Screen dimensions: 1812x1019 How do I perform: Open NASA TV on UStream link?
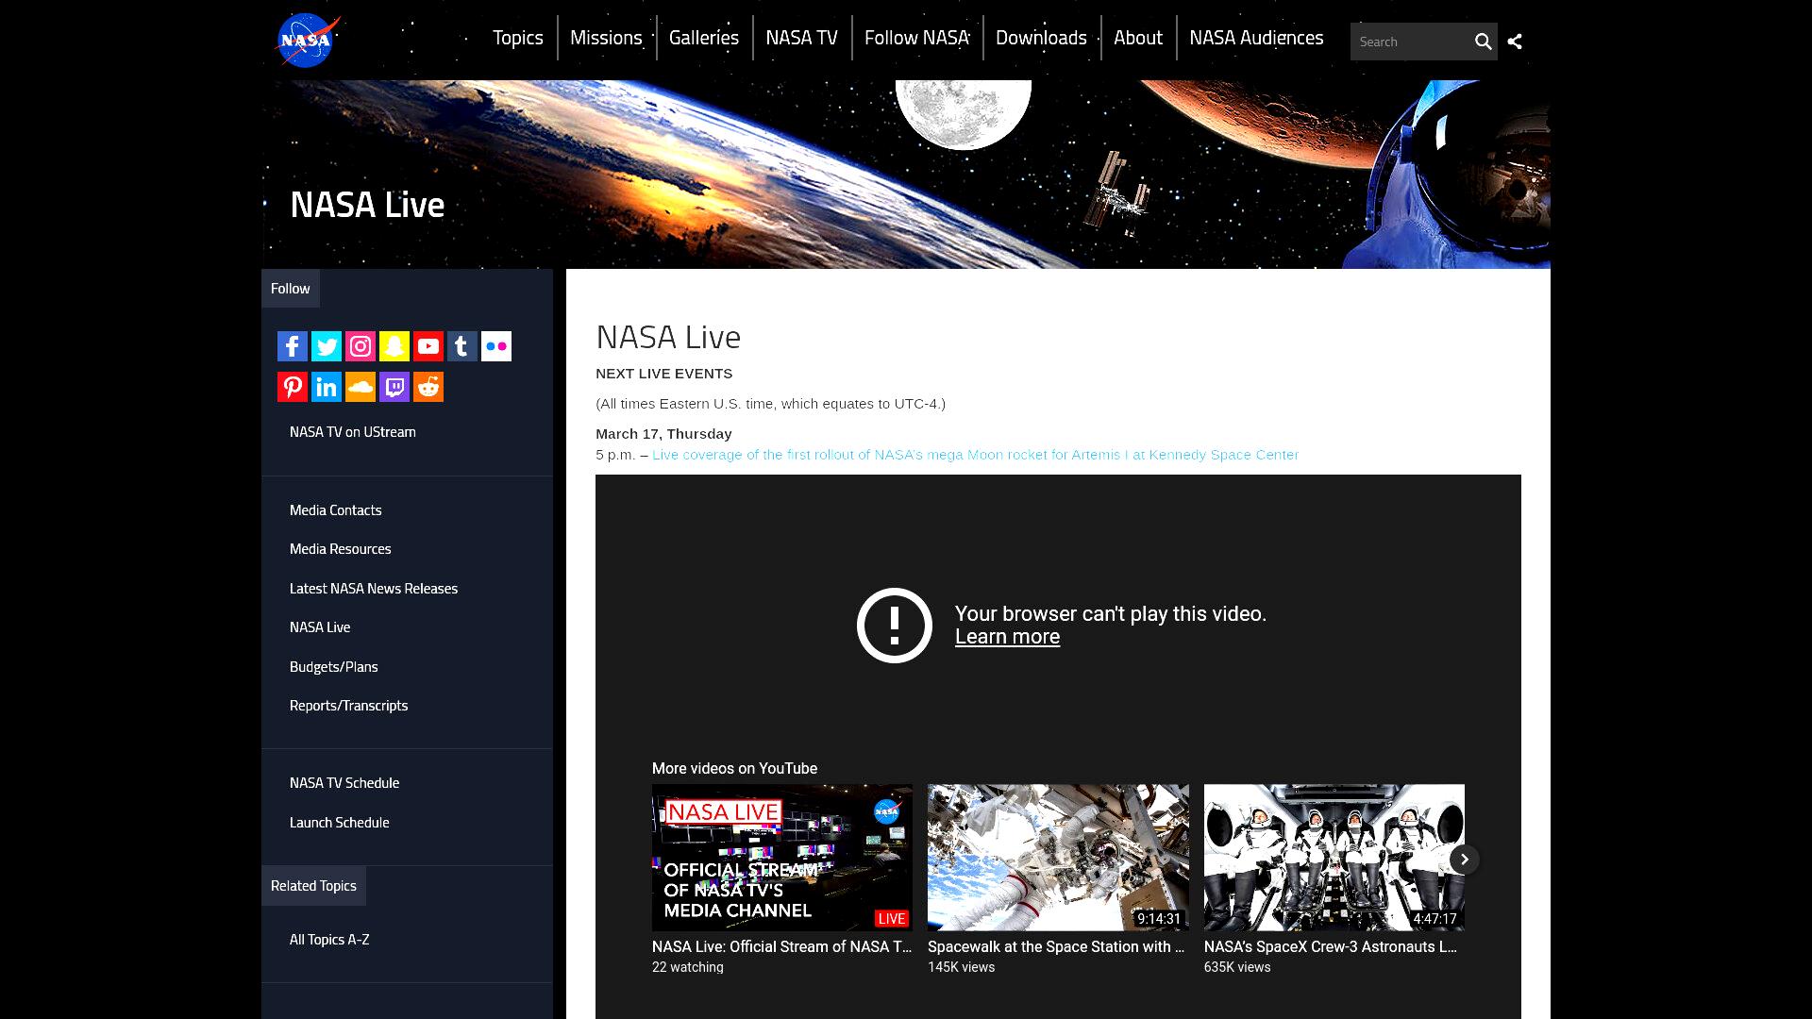353,432
